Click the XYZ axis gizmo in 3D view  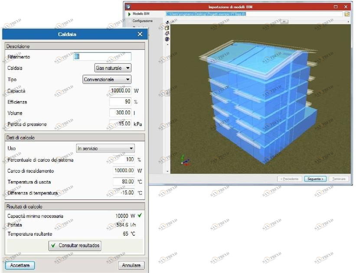(185, 161)
